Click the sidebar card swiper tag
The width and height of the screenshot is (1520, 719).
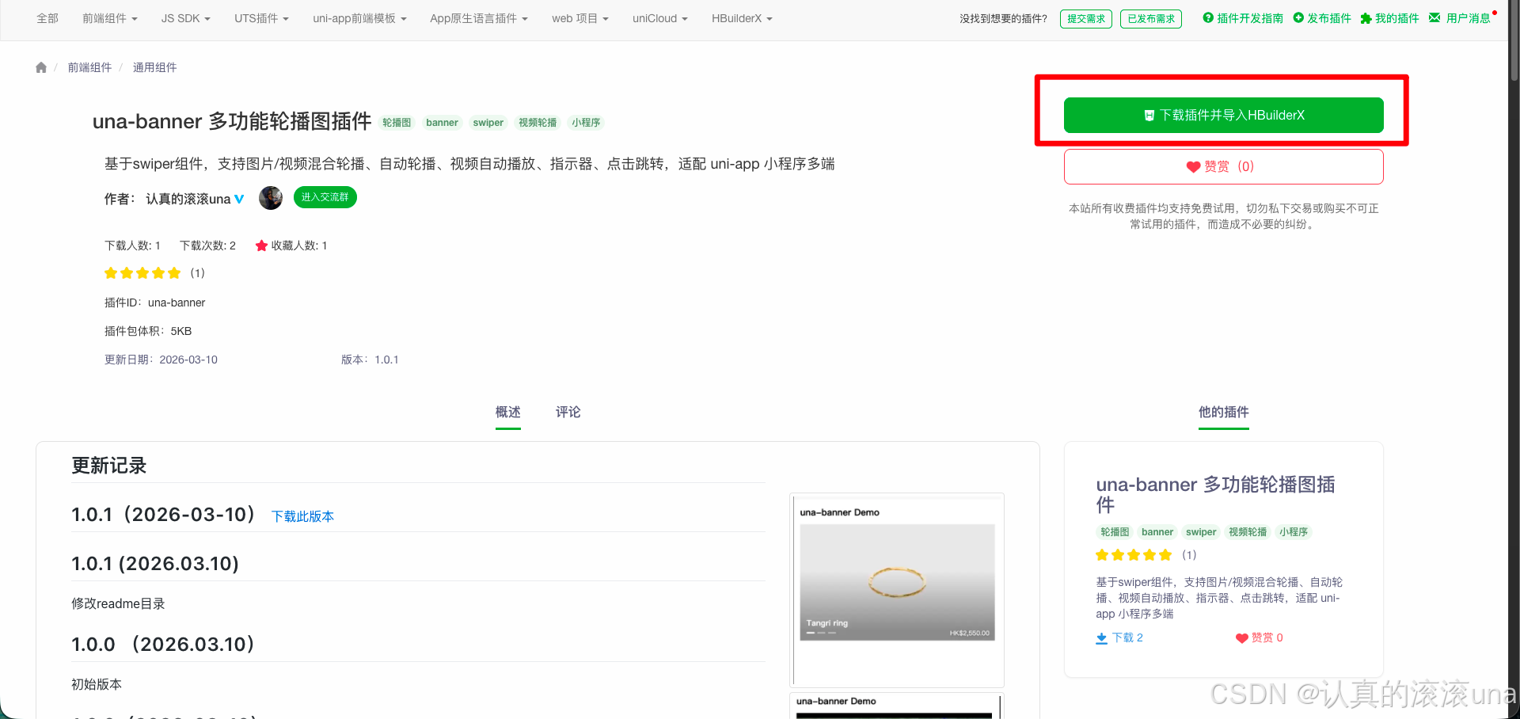coord(1201,532)
